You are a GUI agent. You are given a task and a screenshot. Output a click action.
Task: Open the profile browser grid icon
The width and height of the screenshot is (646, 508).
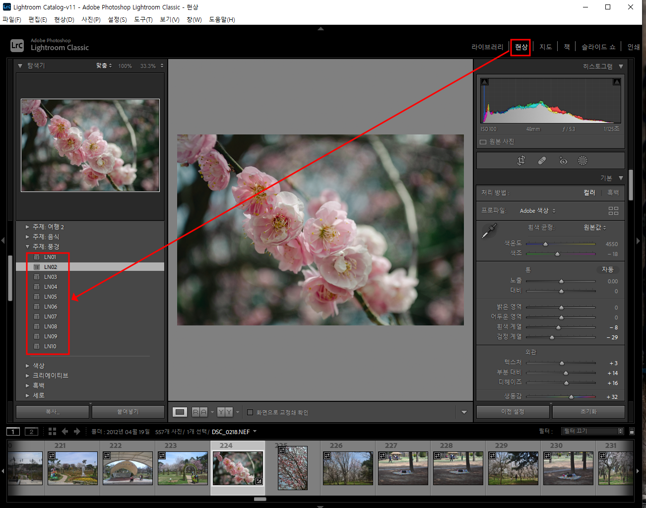click(x=613, y=211)
